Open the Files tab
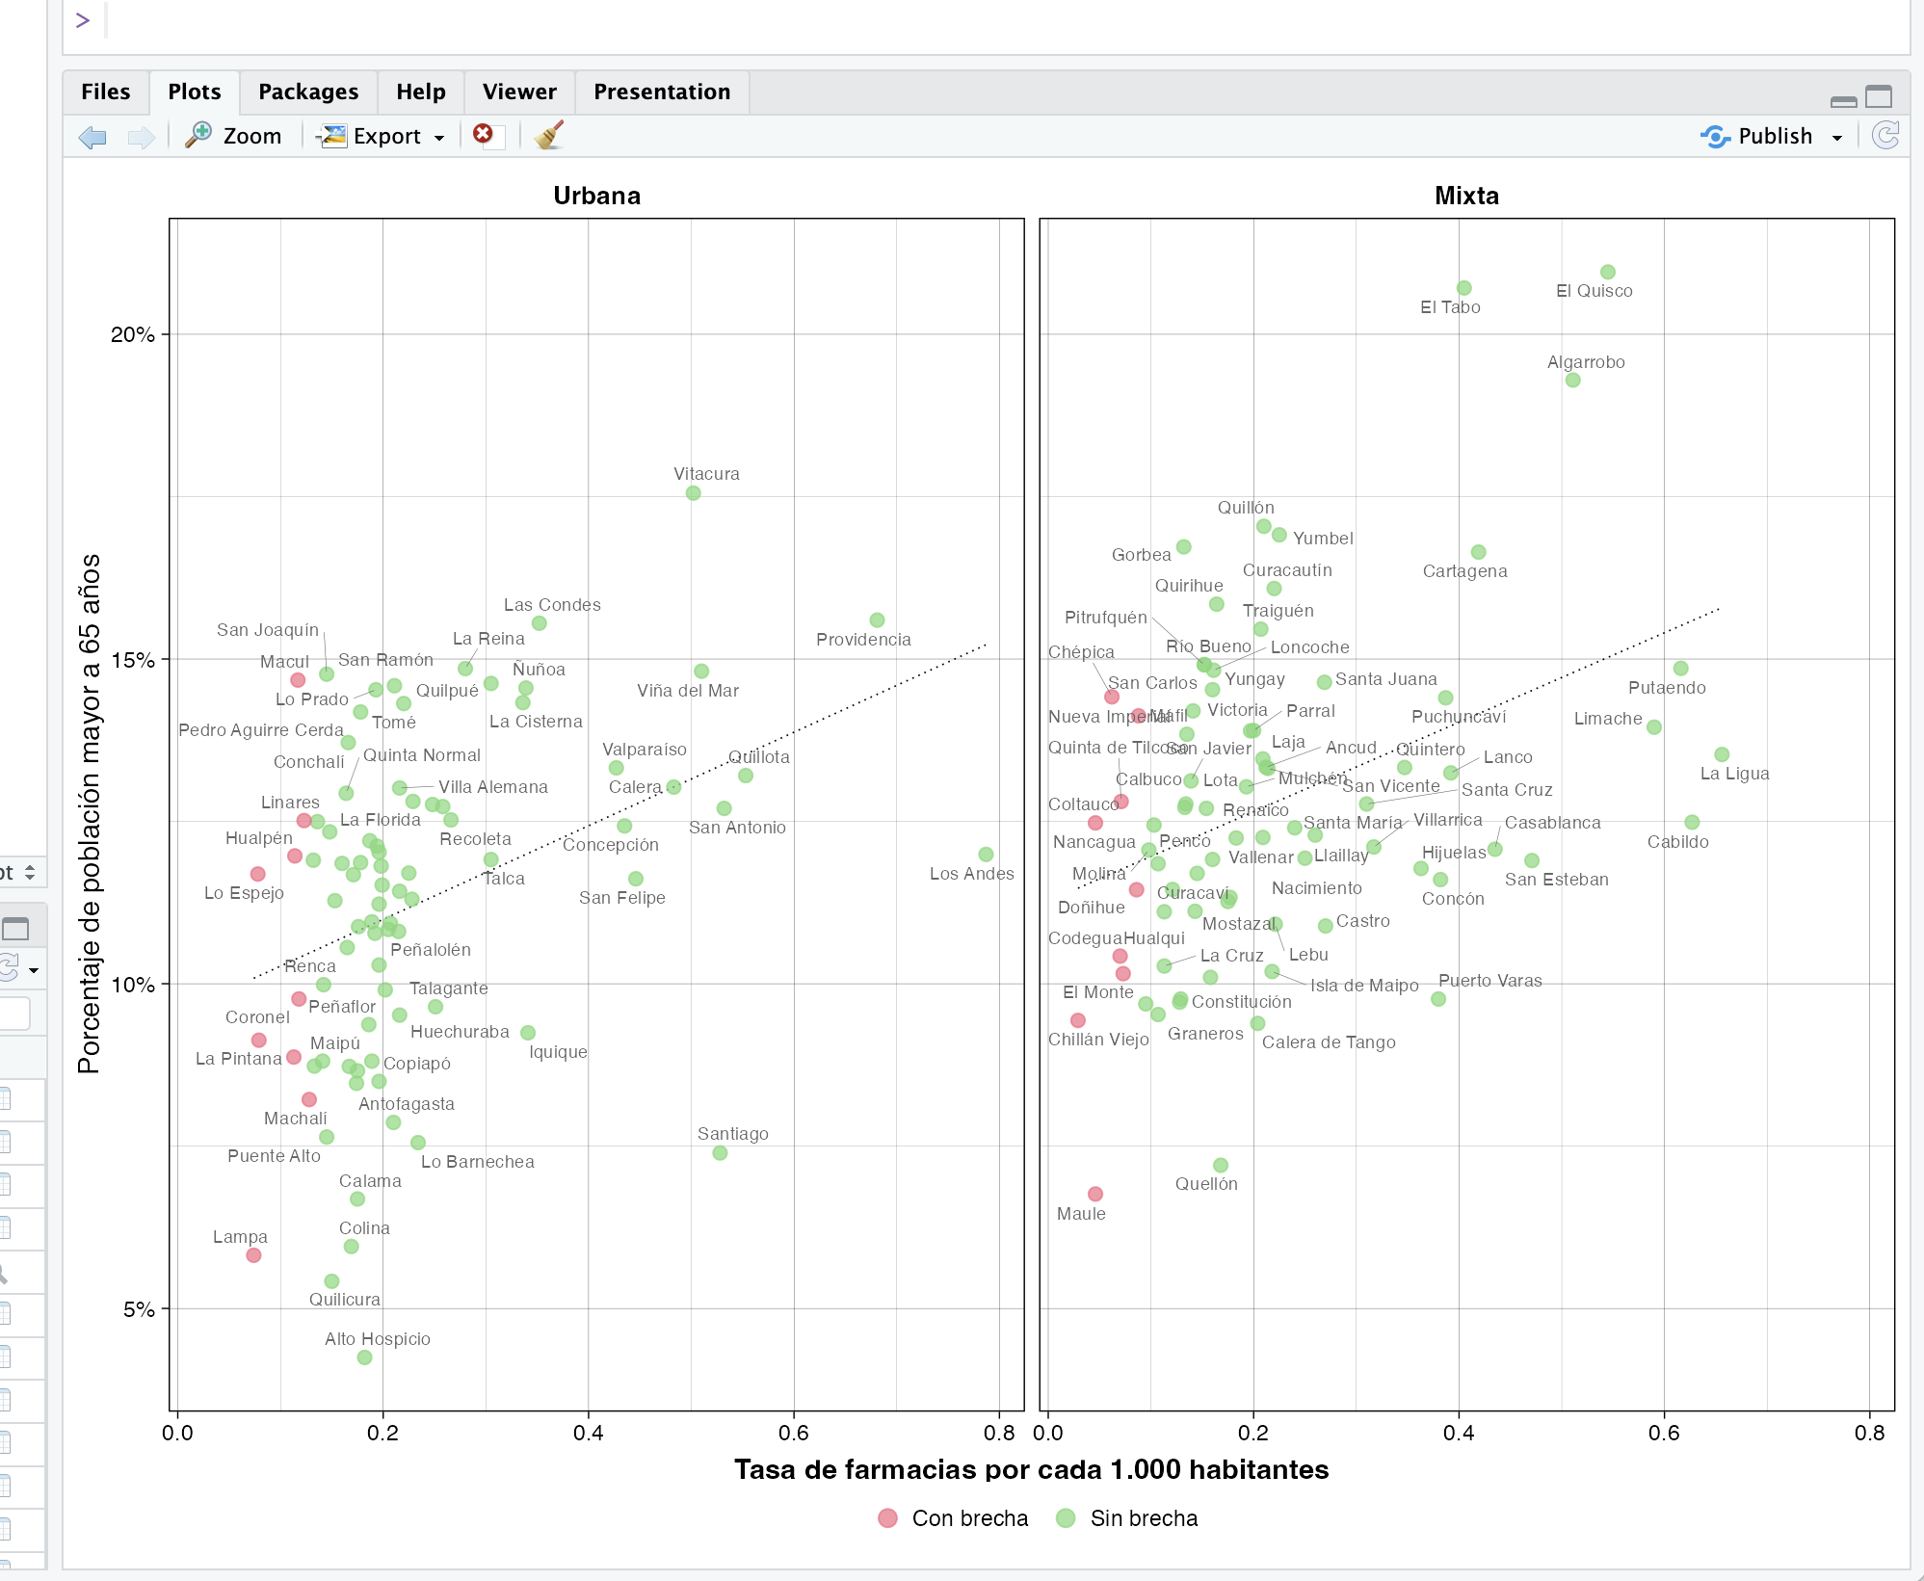The image size is (1924, 1581). [x=105, y=92]
